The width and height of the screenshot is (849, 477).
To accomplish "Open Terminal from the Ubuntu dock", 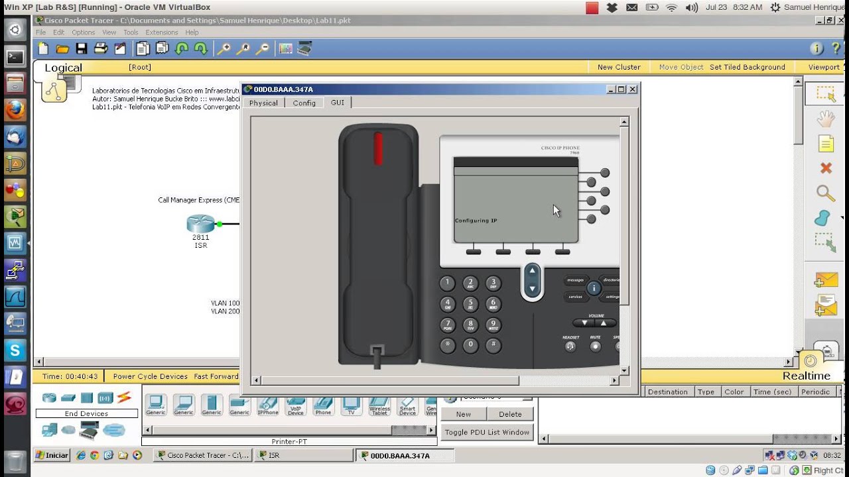I will [15, 57].
